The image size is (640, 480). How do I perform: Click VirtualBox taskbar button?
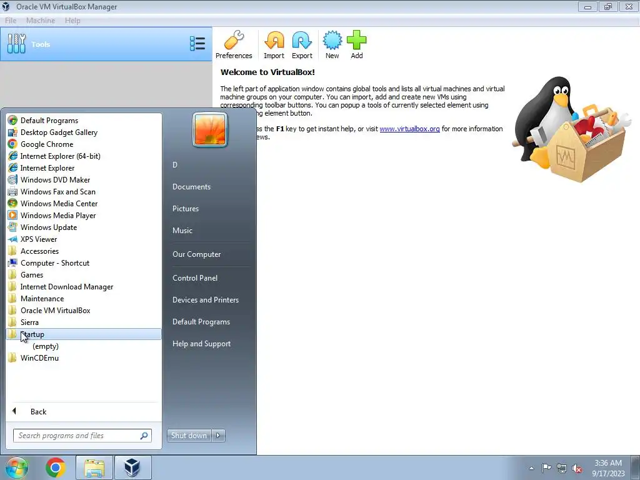132,467
